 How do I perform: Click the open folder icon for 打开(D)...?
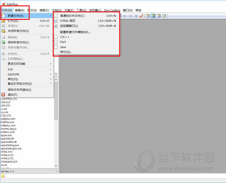pyautogui.click(x=3, y=21)
